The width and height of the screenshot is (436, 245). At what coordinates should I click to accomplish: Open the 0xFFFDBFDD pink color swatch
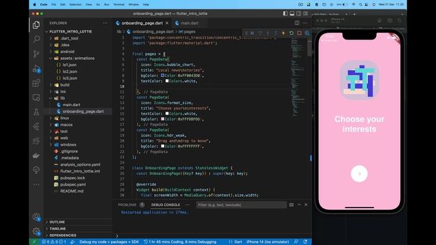162,119
